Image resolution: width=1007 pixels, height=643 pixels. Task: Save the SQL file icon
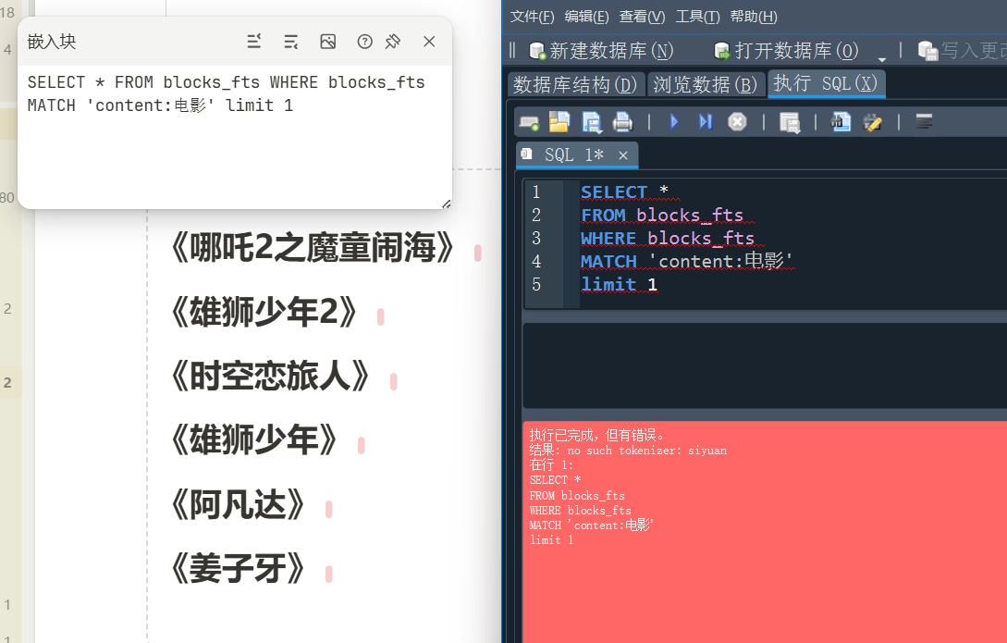coord(591,122)
